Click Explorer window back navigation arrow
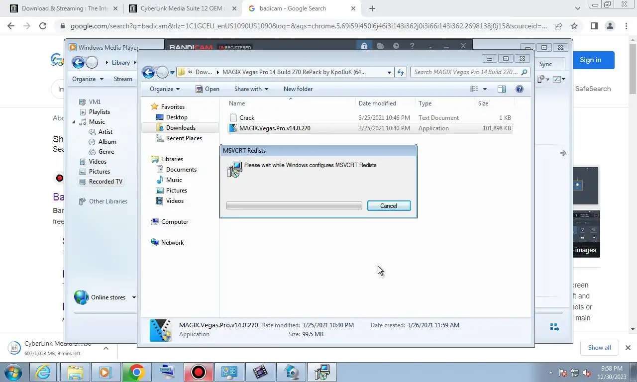Image resolution: width=637 pixels, height=382 pixels. tap(148, 72)
